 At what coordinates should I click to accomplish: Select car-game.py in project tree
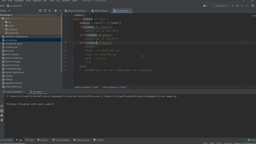11,40
